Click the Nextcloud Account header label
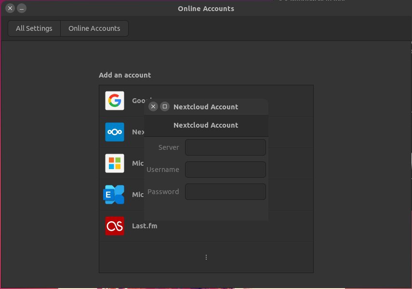 206,125
